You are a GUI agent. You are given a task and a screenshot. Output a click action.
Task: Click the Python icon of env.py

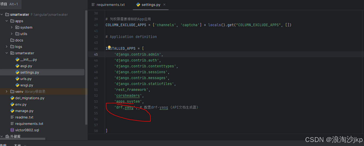12,104
